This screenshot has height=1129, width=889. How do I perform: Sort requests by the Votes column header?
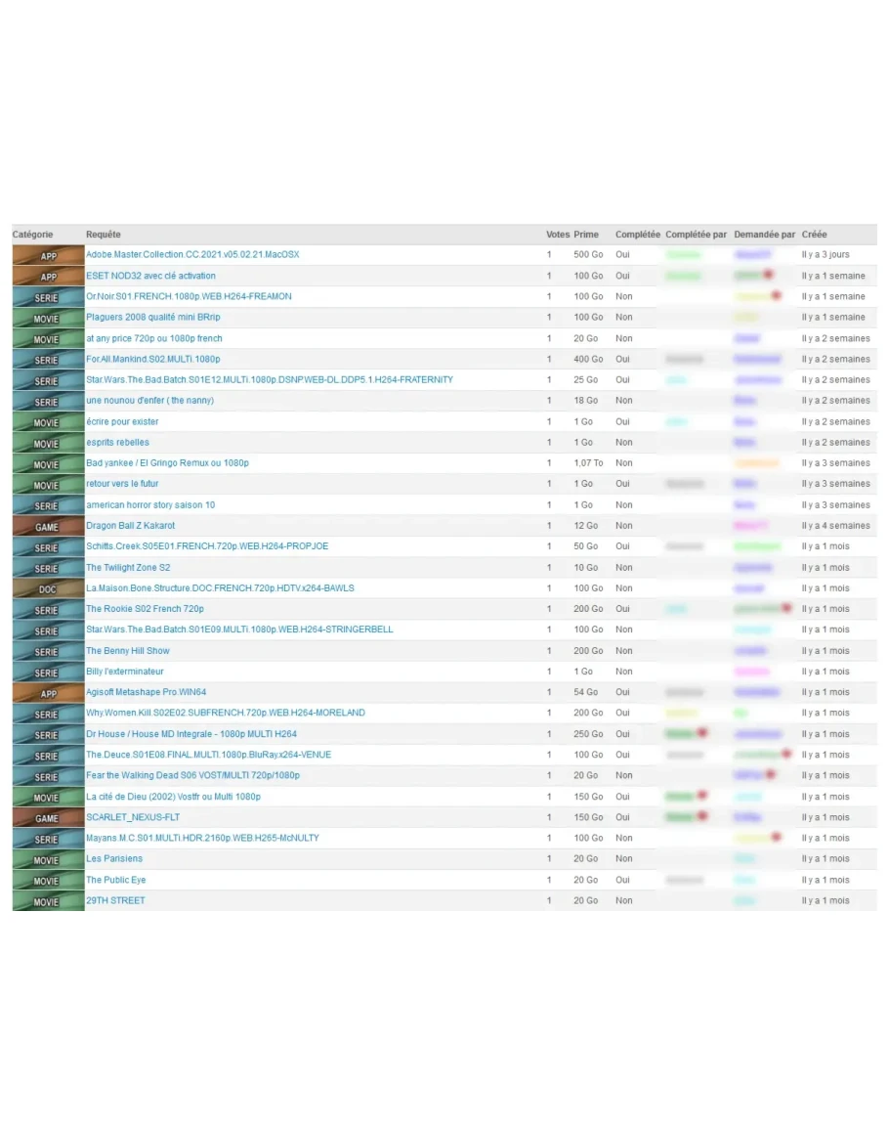coord(557,235)
